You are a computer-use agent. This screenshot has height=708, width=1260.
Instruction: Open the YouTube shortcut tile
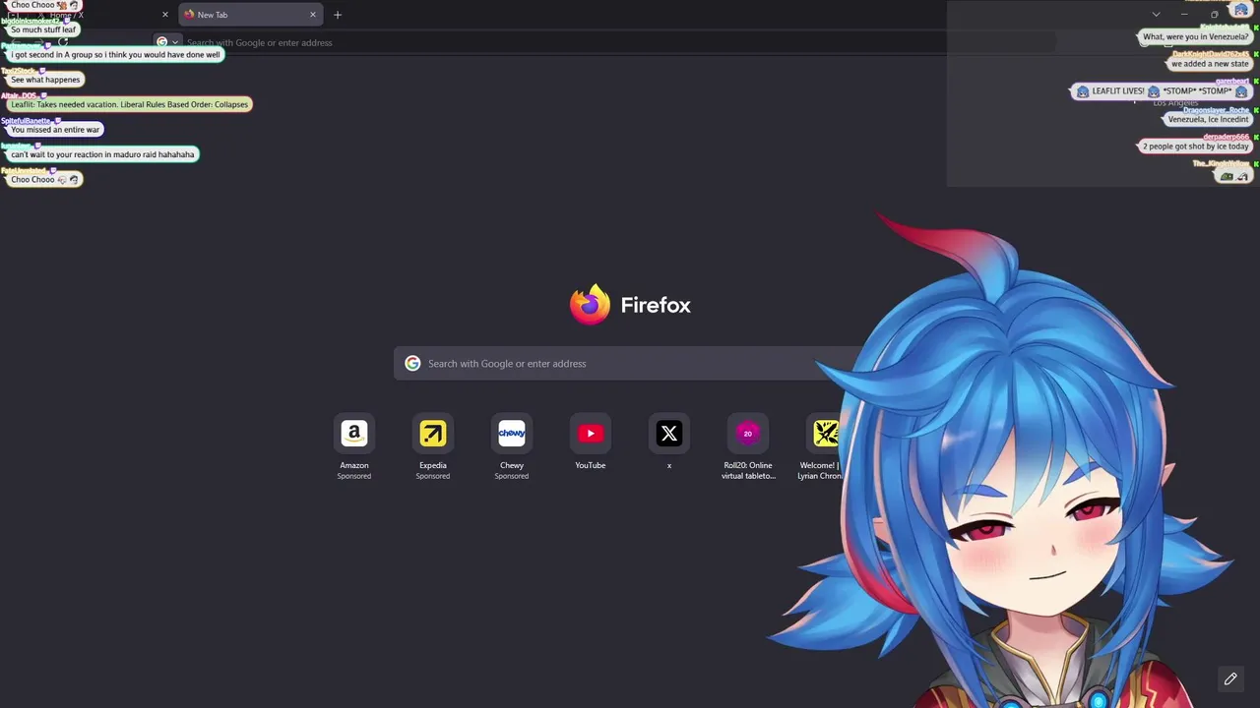coord(591,434)
